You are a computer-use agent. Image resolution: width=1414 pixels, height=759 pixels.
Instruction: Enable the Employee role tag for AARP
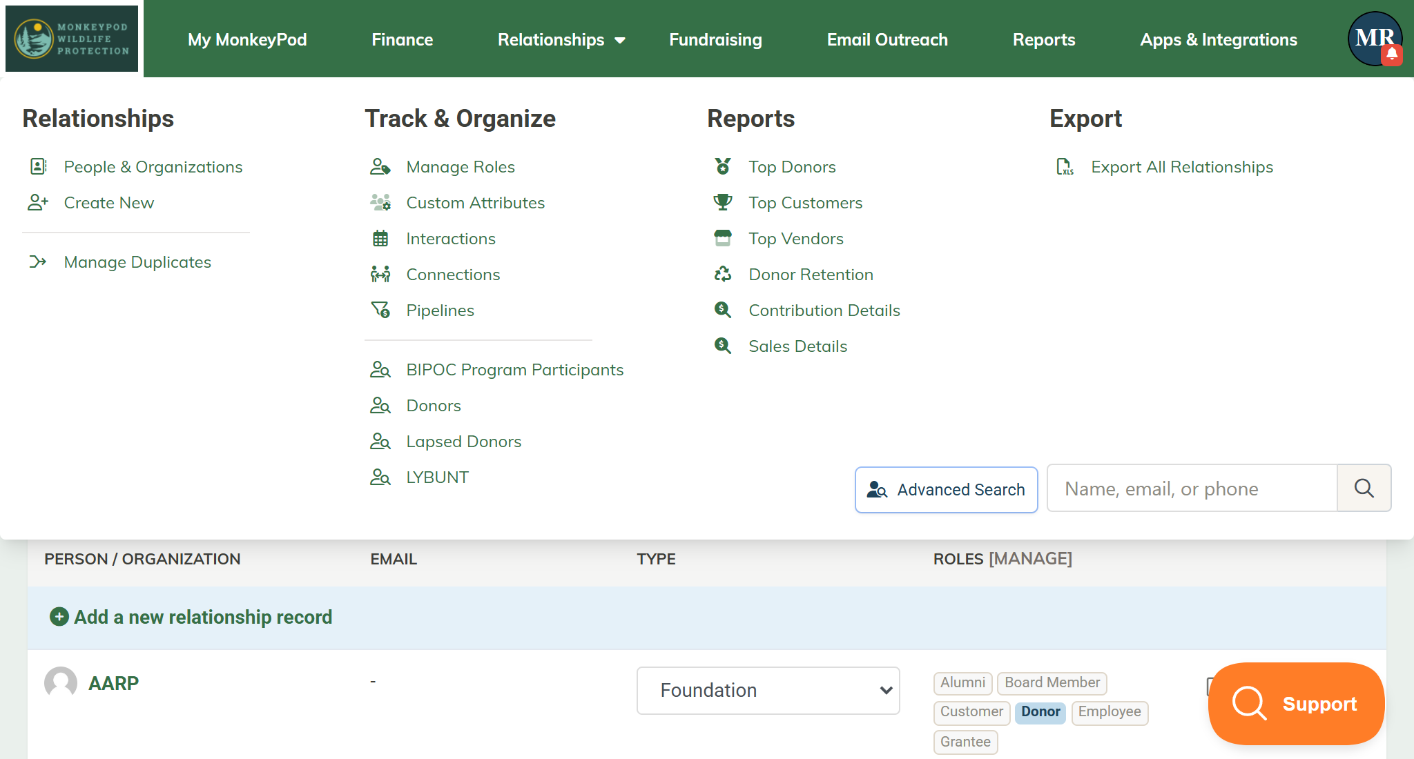pos(1109,712)
